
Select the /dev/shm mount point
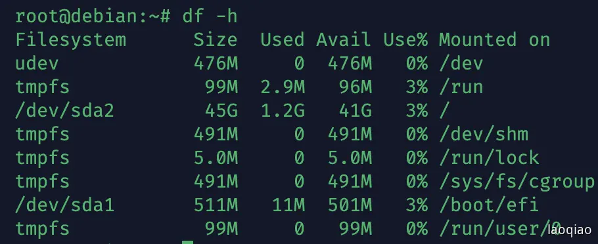(484, 134)
